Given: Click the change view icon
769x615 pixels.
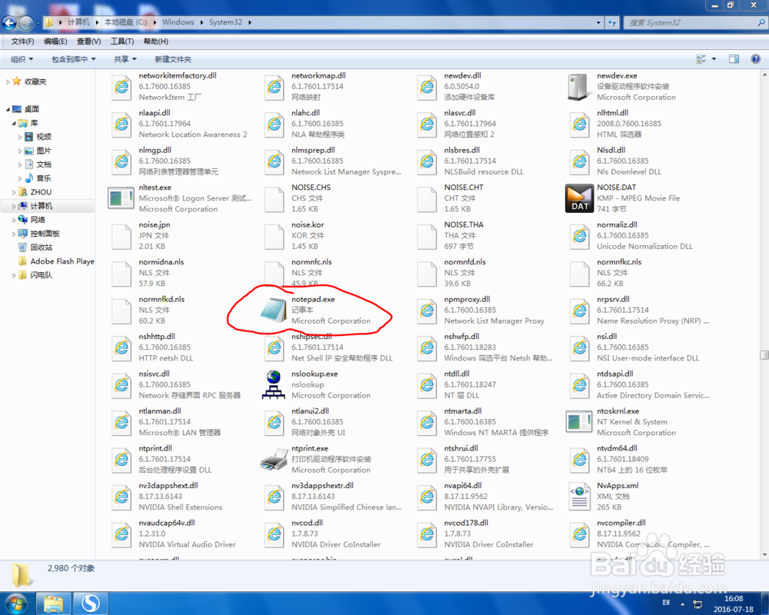Looking at the screenshot, I should [701, 59].
